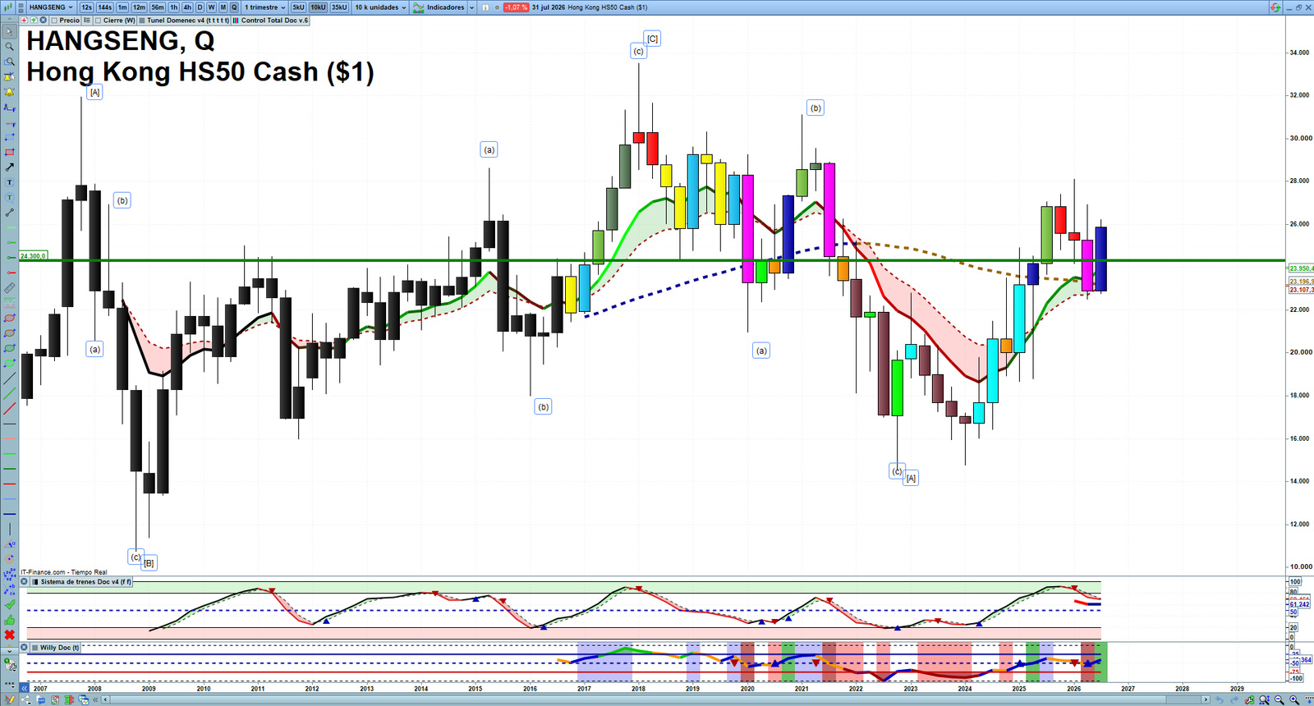Toggle the Sistema de trenes Doc v4 checkbox
Screen dimensions: 1314x706
pyautogui.click(x=35, y=582)
